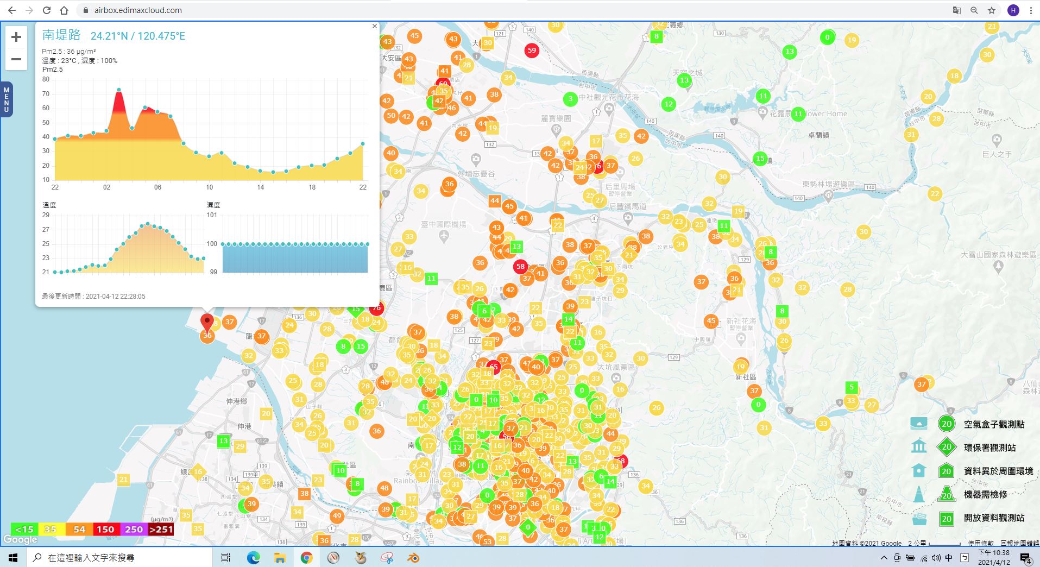Zoom out the map with minus button
Screen dimensions: 1040x567
click(16, 59)
